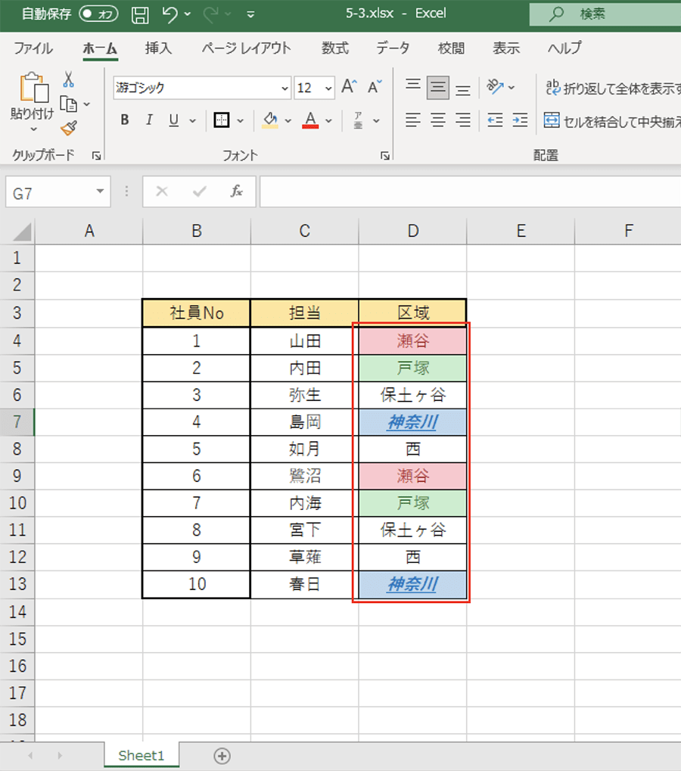Open font color palette dropdown
Viewport: 681px width, 771px height.
329,120
